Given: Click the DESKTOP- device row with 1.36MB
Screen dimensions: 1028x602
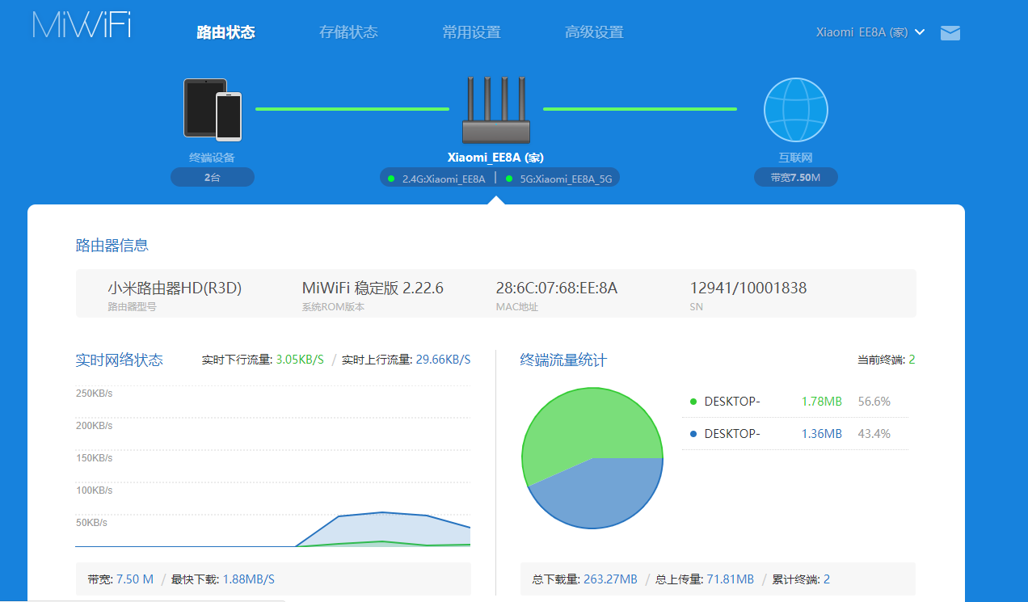Looking at the screenshot, I should [795, 434].
